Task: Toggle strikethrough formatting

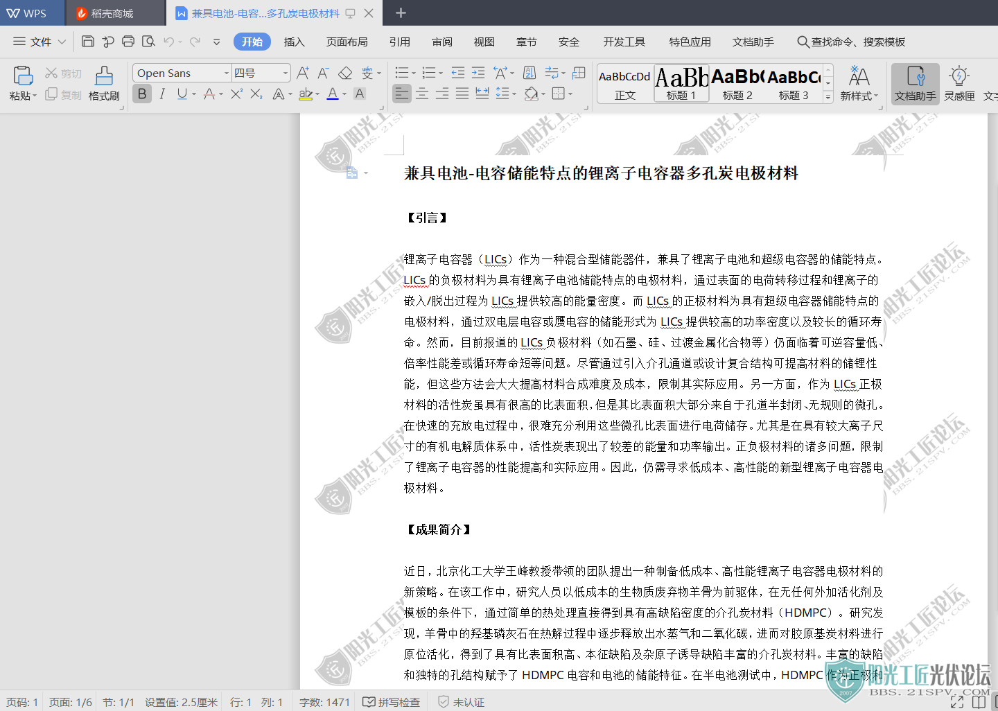Action: pyautogui.click(x=209, y=94)
